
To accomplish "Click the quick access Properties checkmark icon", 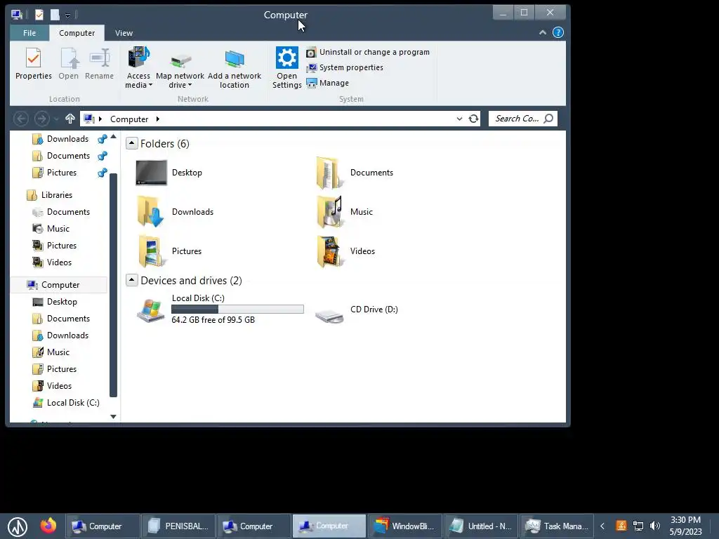I will point(39,15).
